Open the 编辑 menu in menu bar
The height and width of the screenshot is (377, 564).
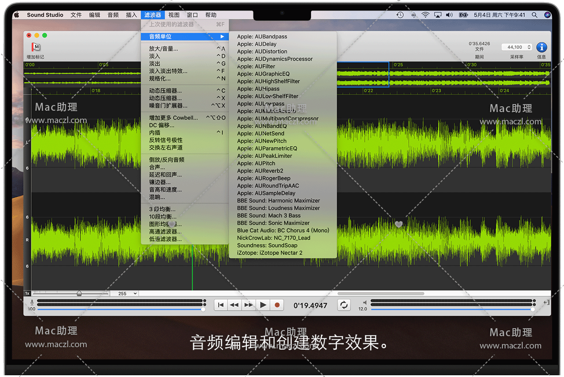pos(95,15)
